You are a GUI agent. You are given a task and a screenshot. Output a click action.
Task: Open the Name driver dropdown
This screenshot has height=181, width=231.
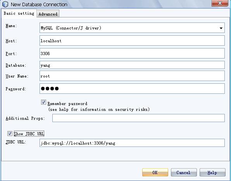pyautogui.click(x=132, y=28)
